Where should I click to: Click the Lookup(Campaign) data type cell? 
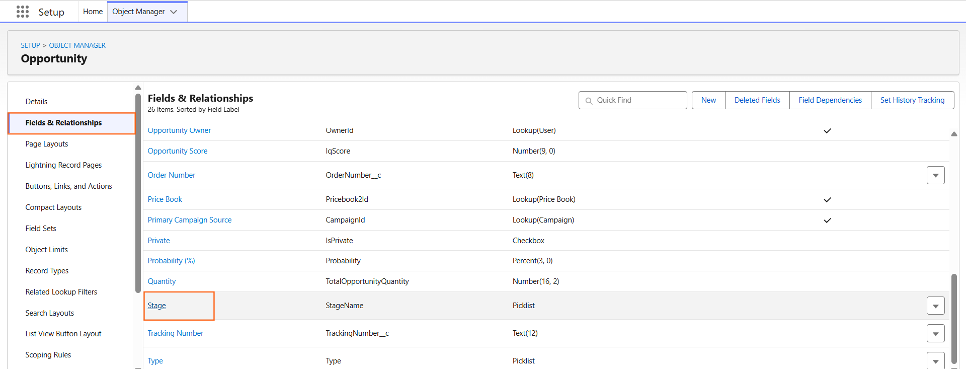click(x=543, y=220)
